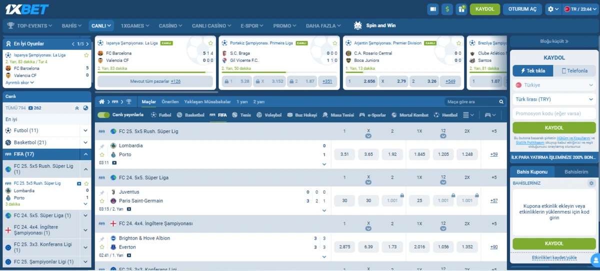Favorite the La Liga Barcelona card star
600x271 pixels.
[86, 55]
